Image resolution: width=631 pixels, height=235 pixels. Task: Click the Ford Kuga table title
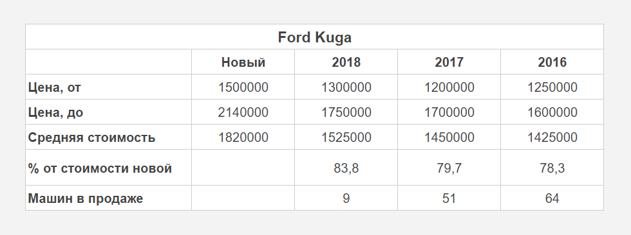click(x=314, y=37)
